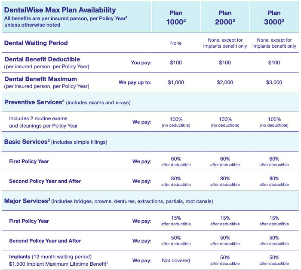Click the We pay up to: label

click(x=135, y=82)
